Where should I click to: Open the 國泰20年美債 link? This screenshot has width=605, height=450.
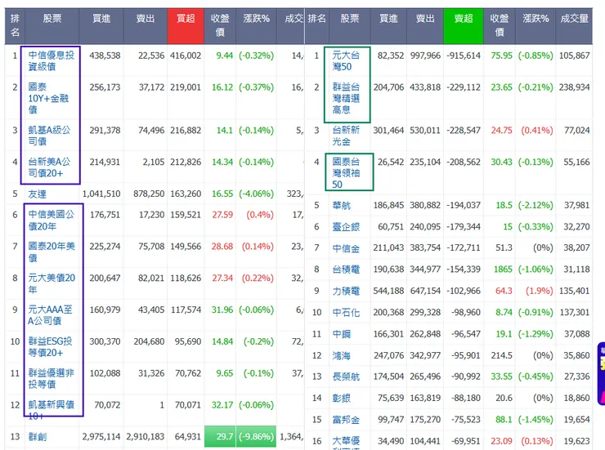pyautogui.click(x=52, y=252)
